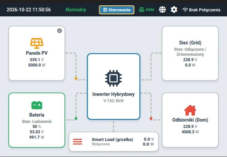Select the Bateria card title
The width and height of the screenshot is (227, 157).
[x=37, y=115]
